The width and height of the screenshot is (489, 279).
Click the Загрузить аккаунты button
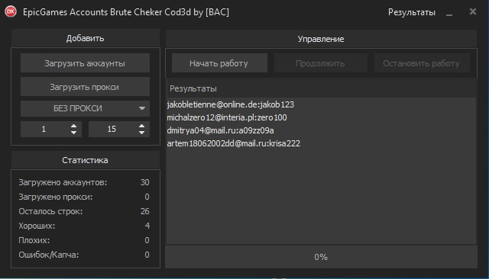(85, 63)
